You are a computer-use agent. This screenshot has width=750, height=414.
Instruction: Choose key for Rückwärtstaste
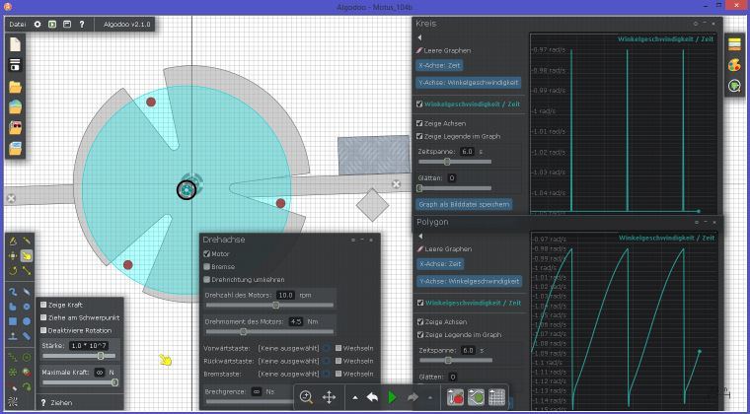click(x=327, y=361)
